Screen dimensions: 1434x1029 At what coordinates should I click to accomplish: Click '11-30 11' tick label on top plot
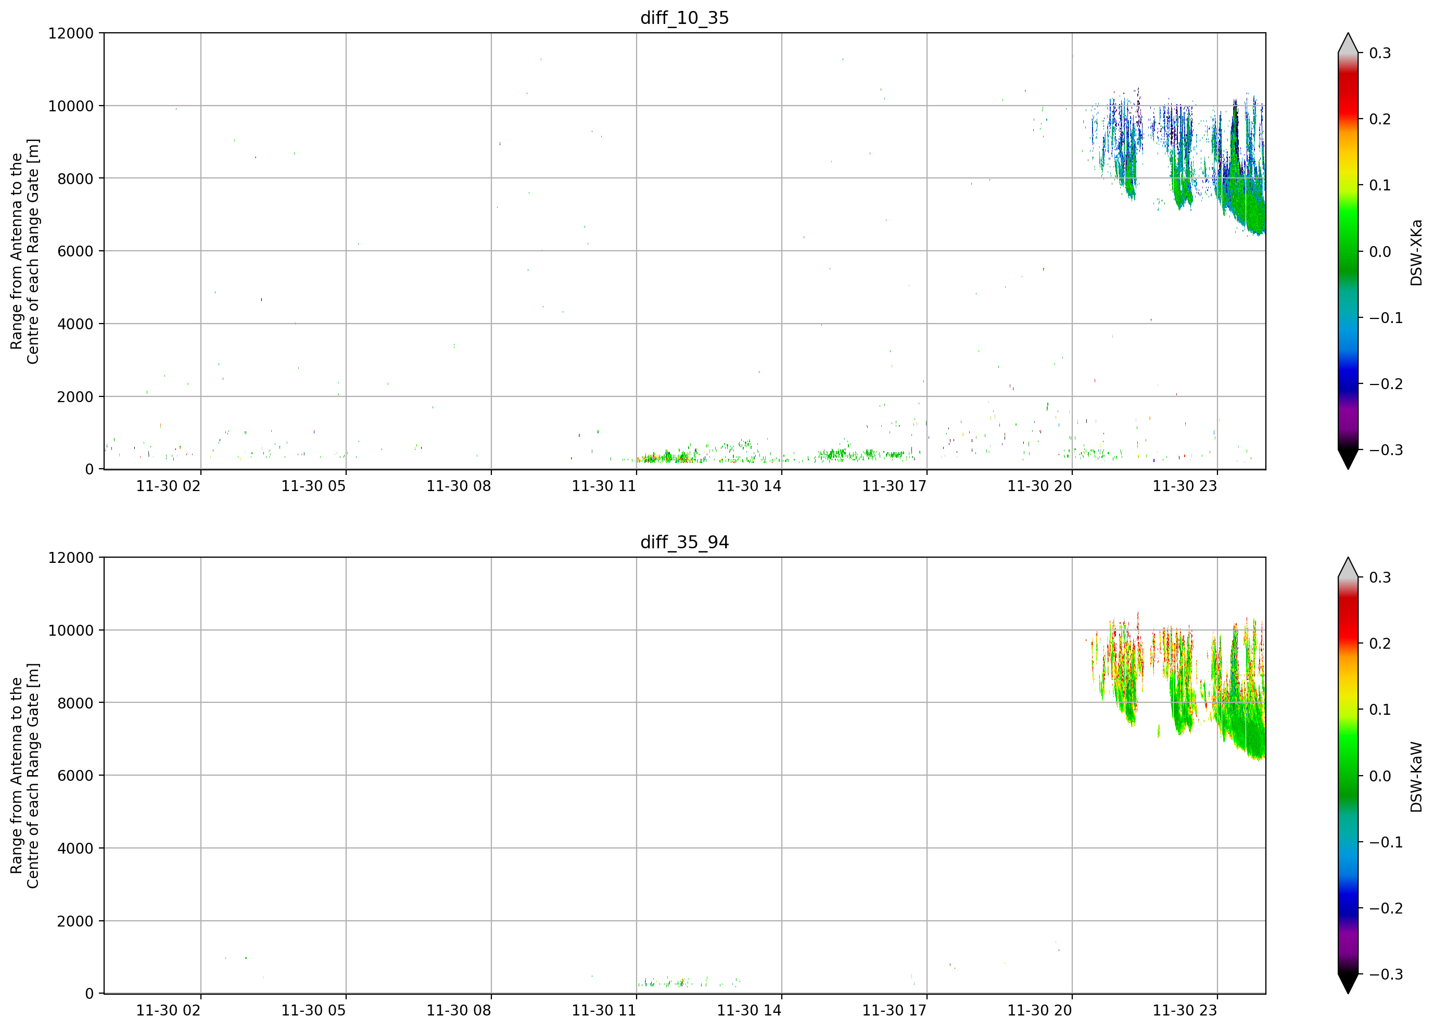tap(604, 486)
